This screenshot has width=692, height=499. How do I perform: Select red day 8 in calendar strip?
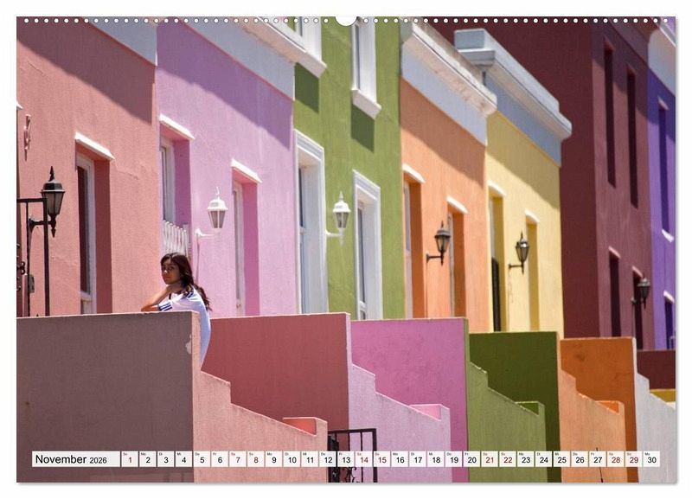click(x=256, y=459)
